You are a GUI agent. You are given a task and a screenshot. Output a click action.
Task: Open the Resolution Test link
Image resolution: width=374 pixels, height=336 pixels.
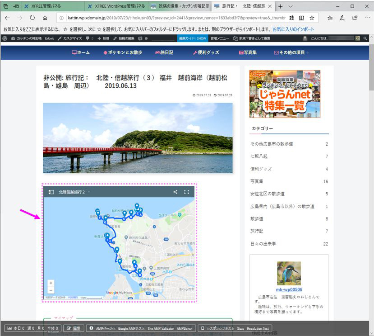pos(258,328)
